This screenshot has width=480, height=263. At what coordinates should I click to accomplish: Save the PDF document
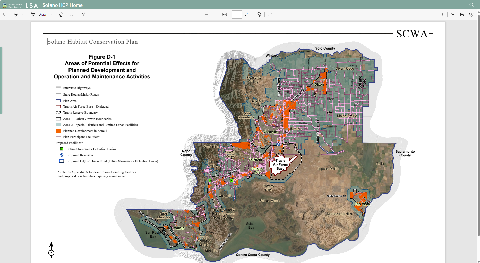[462, 14]
